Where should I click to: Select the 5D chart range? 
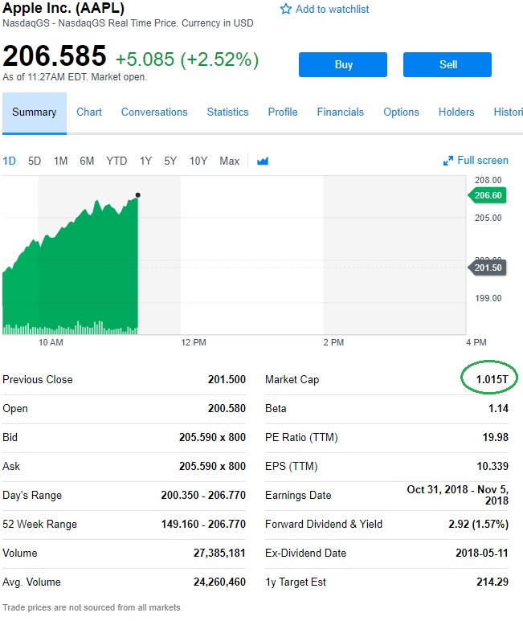[35, 161]
